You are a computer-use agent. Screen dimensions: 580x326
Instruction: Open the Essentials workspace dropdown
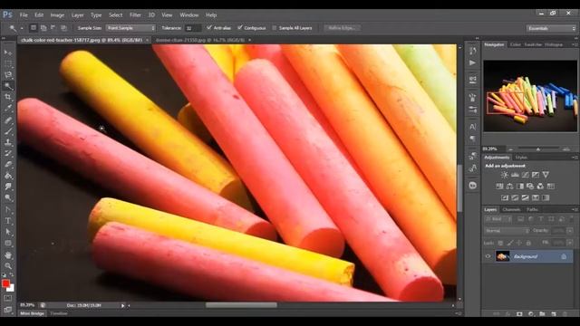click(x=551, y=28)
